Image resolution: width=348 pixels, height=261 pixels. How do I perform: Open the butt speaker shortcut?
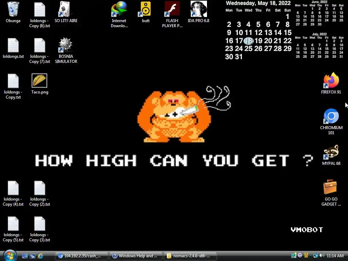[145, 12]
